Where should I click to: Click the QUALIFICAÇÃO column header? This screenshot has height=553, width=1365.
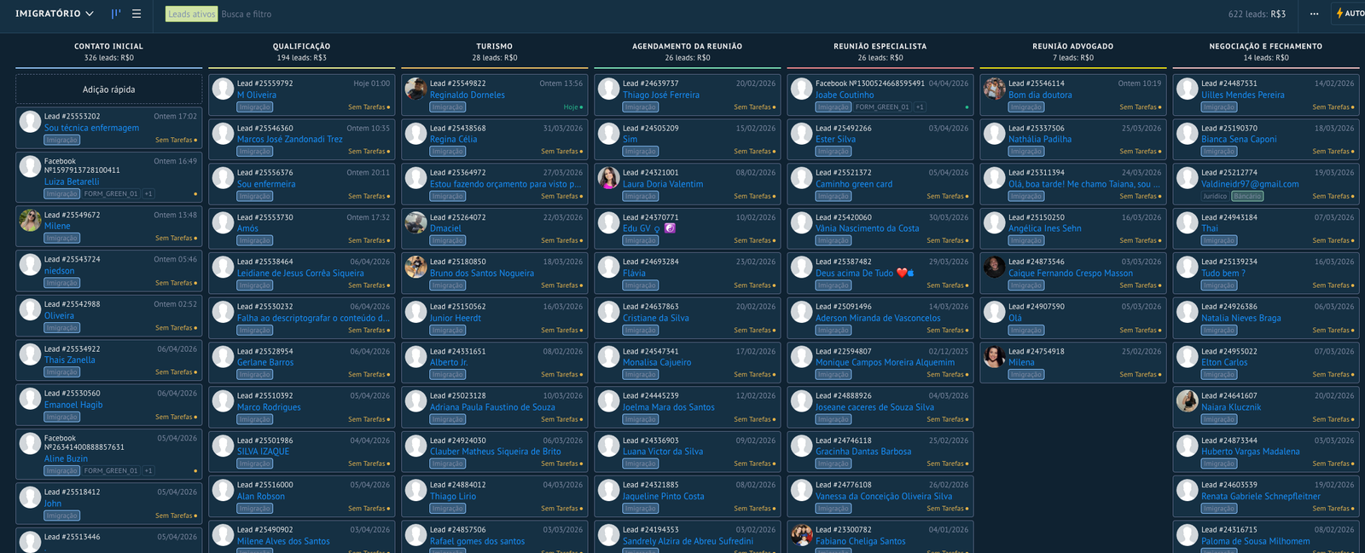tap(301, 46)
